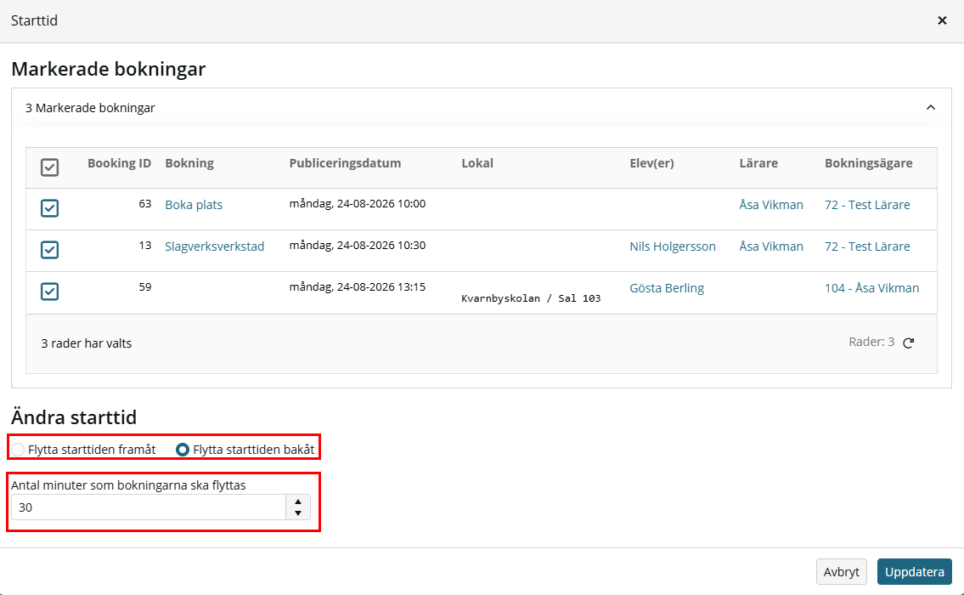Open 72 - Test Lärare owner in row 13
This screenshot has height=595, width=964.
tap(867, 246)
